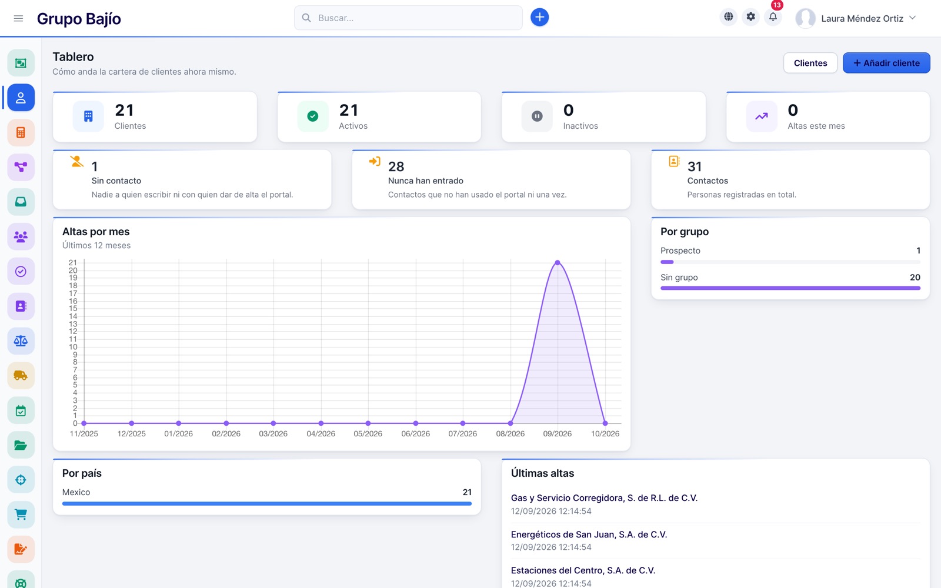Viewport: 941px width, 588px height.
Task: Click the Grupo Bajío logo
Action: pyautogui.click(x=79, y=19)
